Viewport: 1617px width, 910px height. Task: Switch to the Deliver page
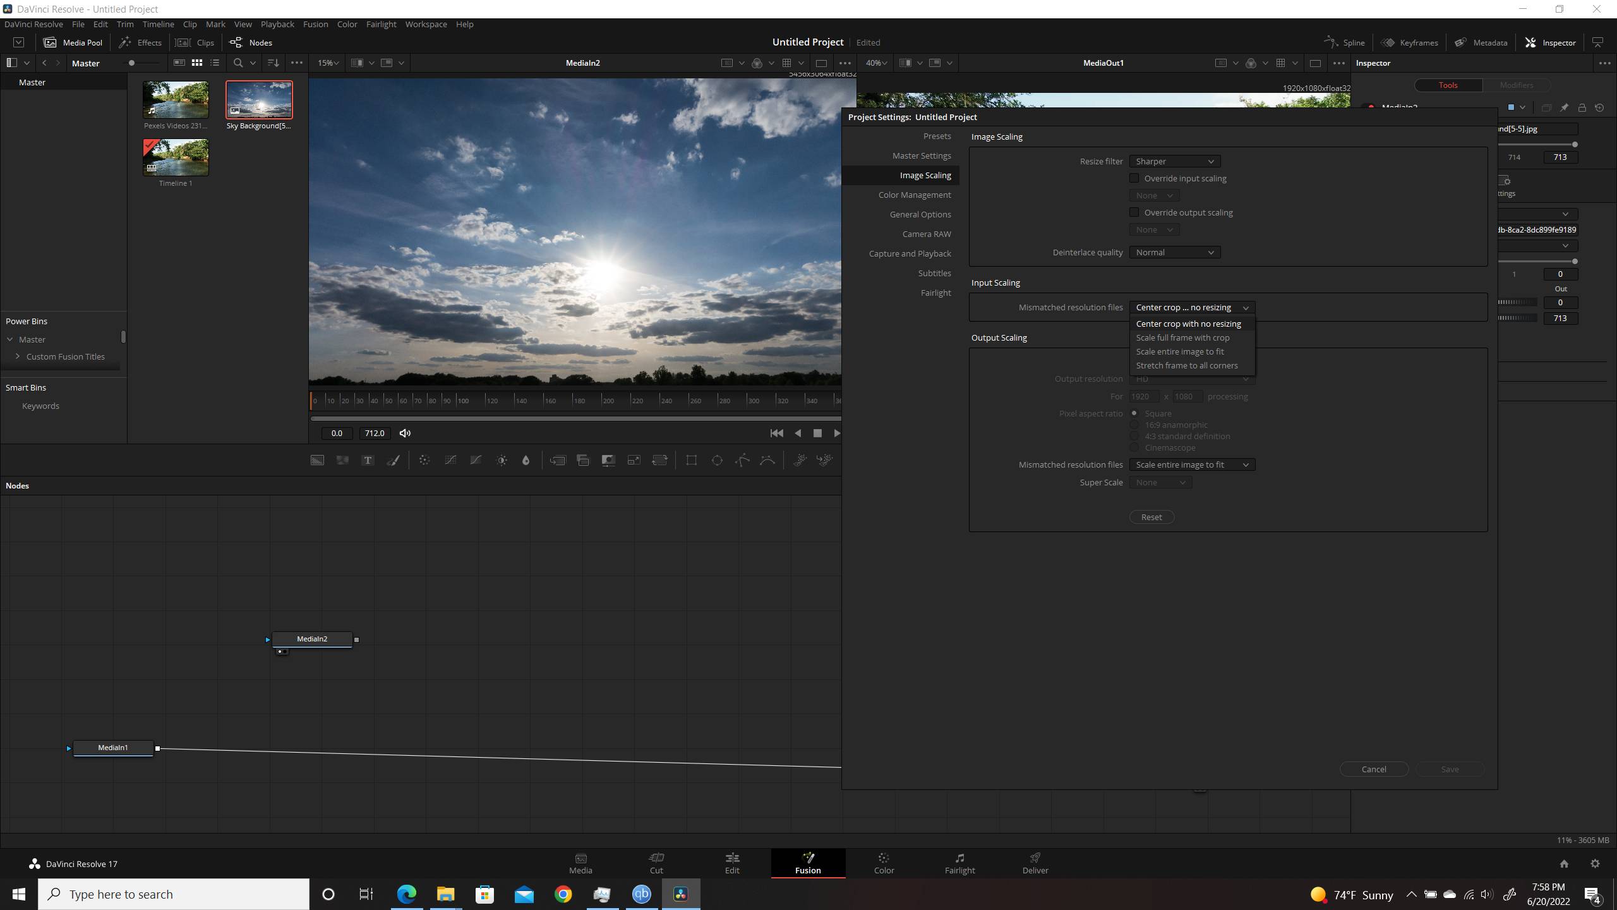pos(1035,863)
